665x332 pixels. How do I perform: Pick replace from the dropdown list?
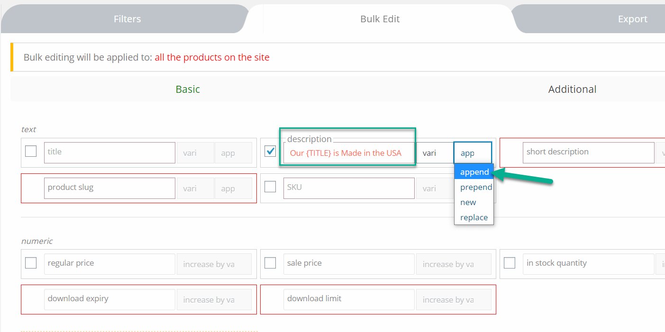point(474,217)
